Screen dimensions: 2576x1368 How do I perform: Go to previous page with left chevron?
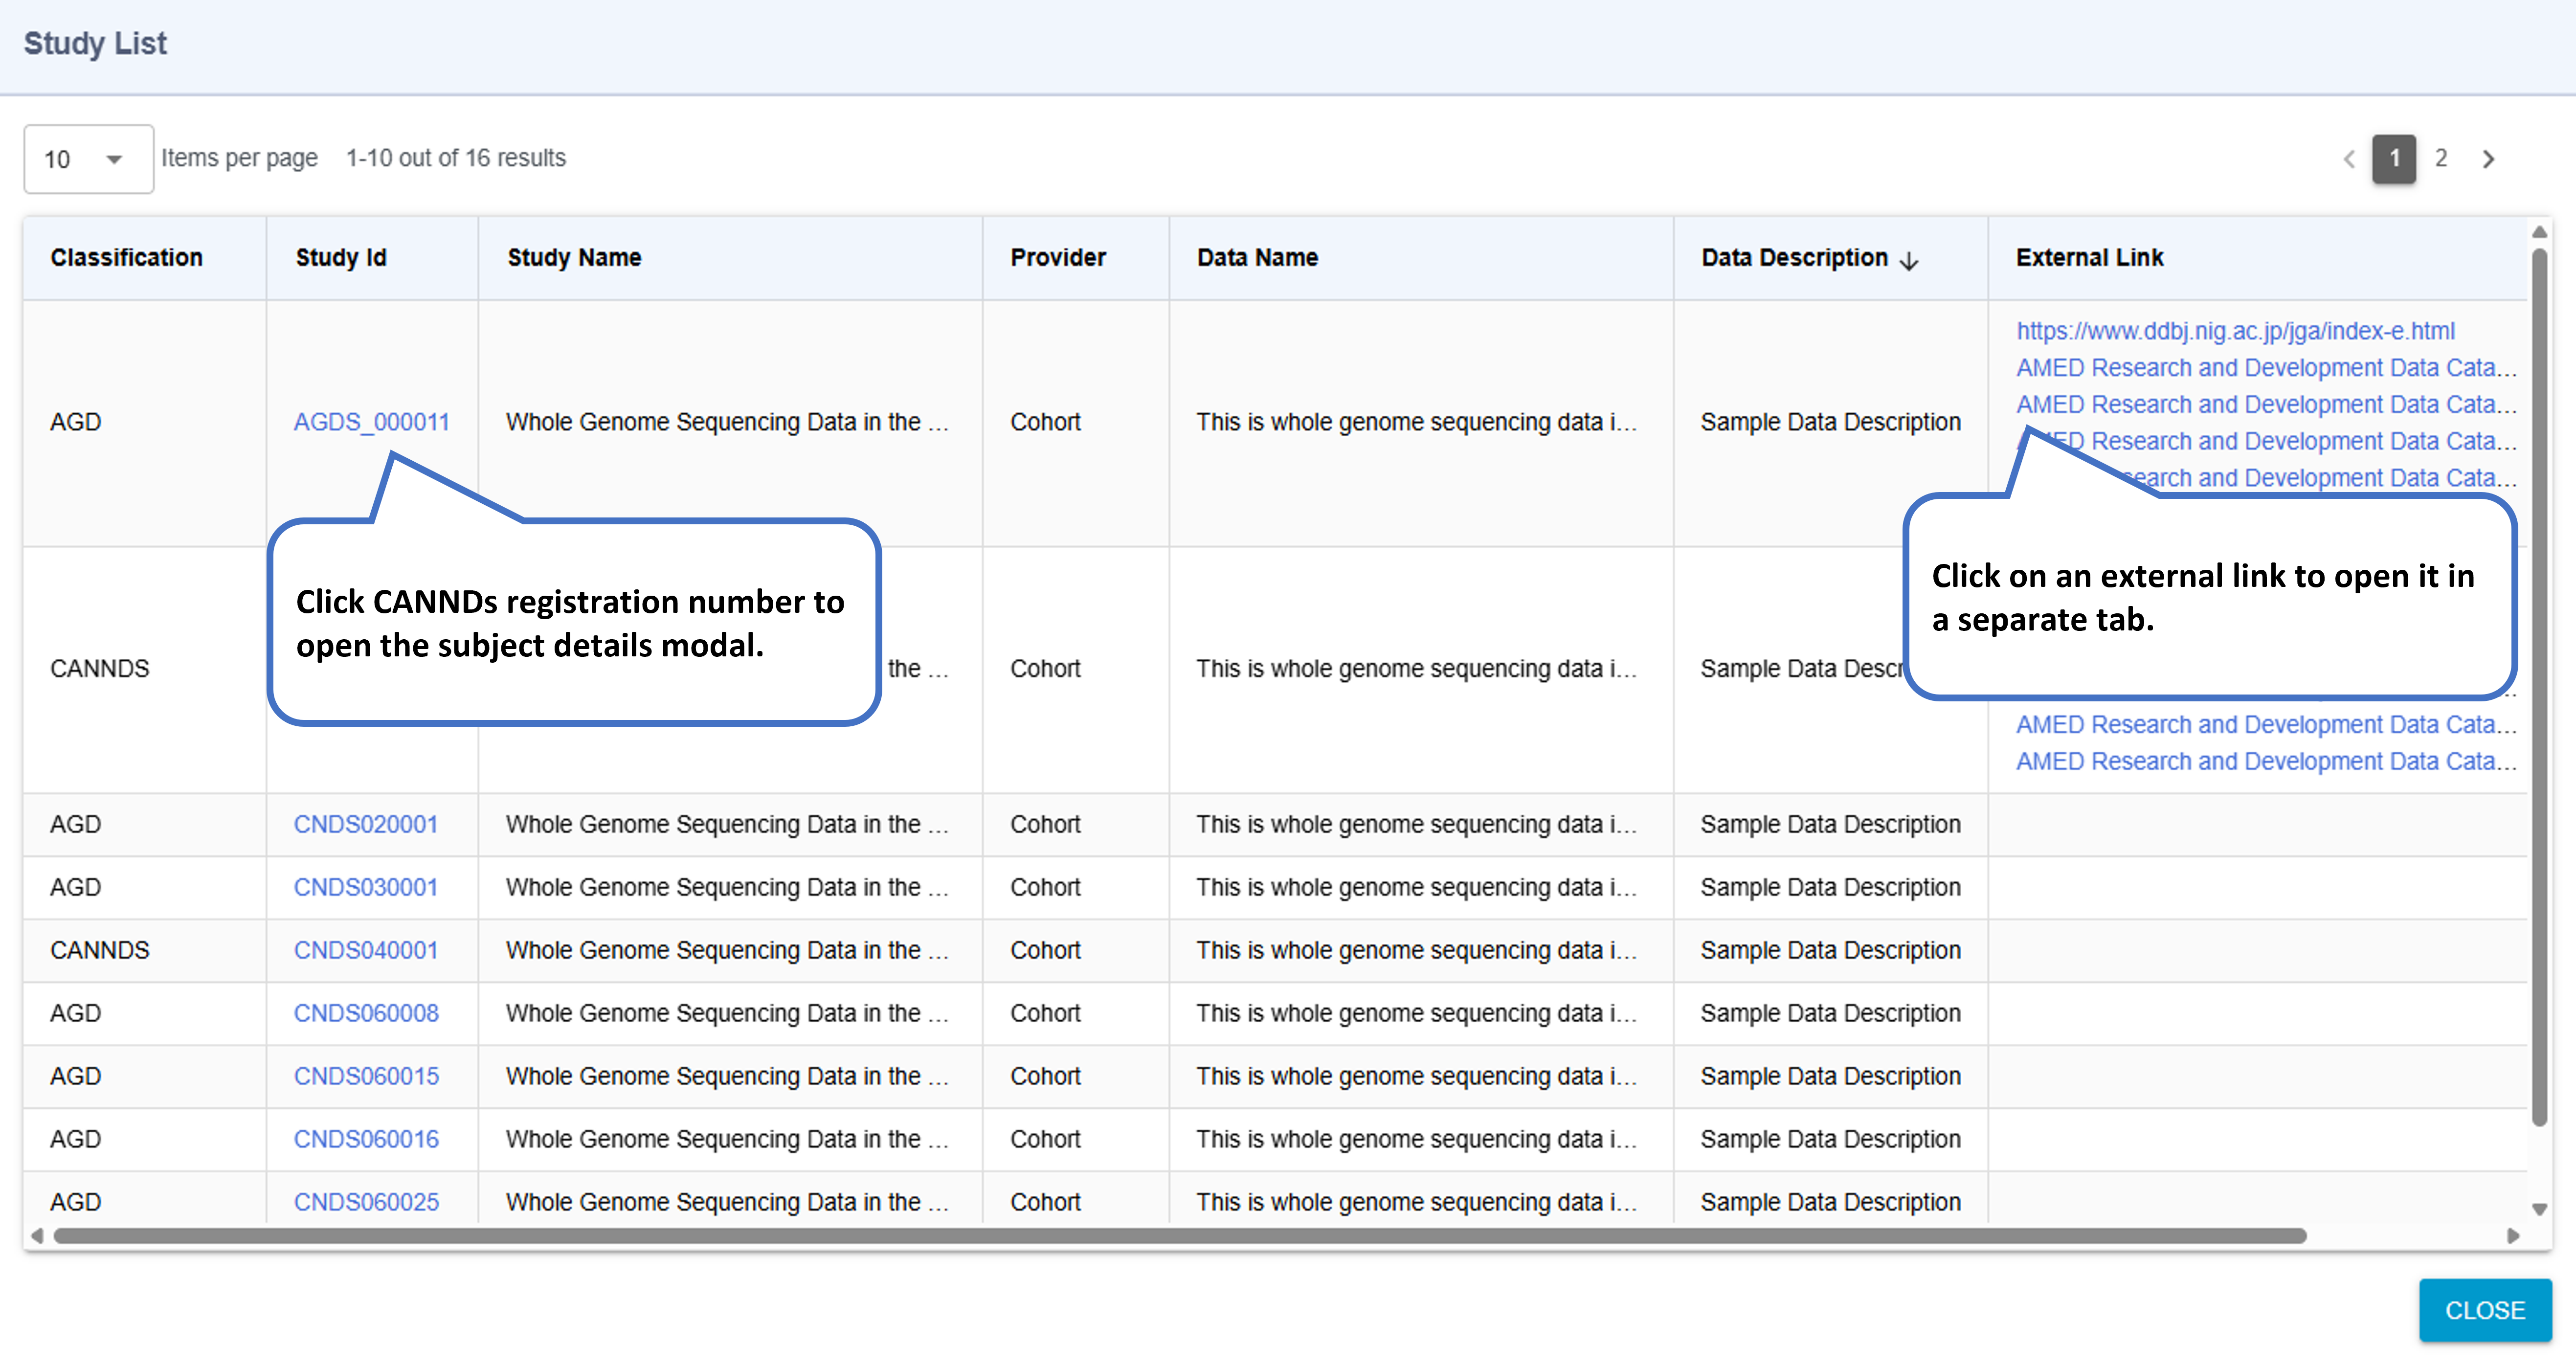2349,159
